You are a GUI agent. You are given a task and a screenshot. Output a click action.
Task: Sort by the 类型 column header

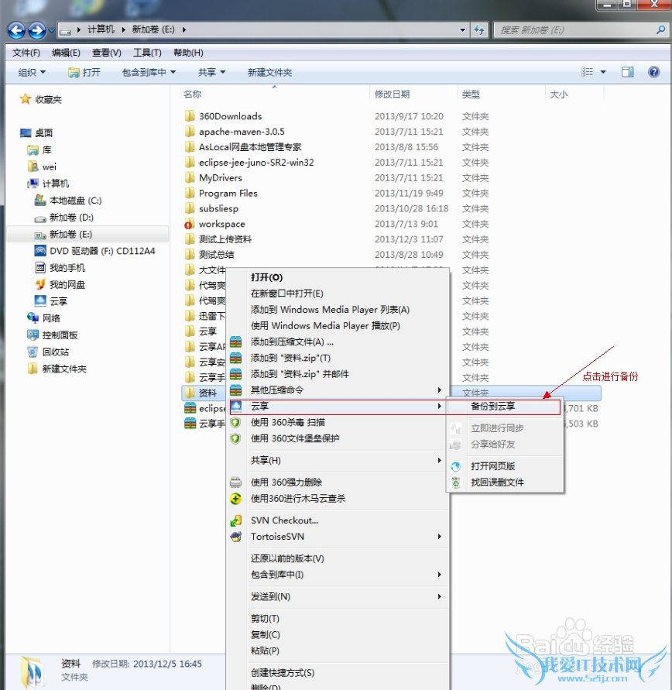(x=502, y=94)
